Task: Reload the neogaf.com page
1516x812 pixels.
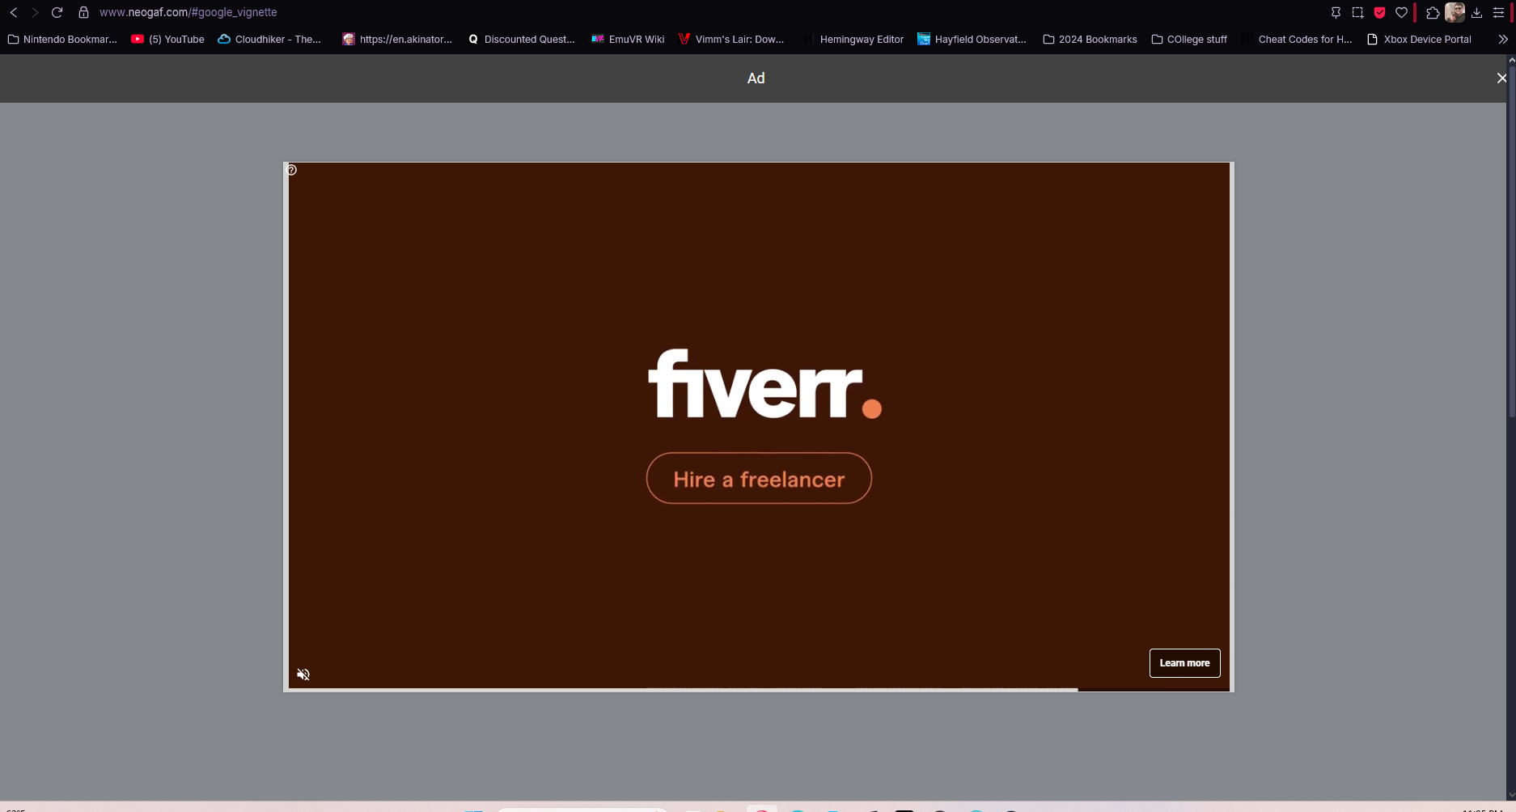Action: click(x=57, y=12)
